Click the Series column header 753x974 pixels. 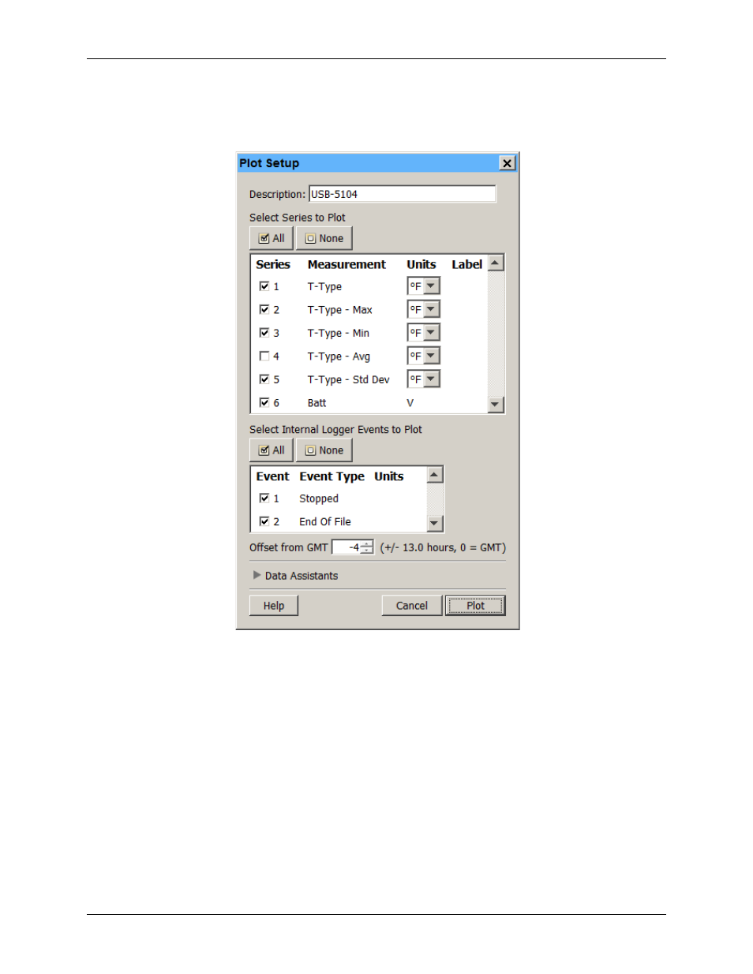273,264
